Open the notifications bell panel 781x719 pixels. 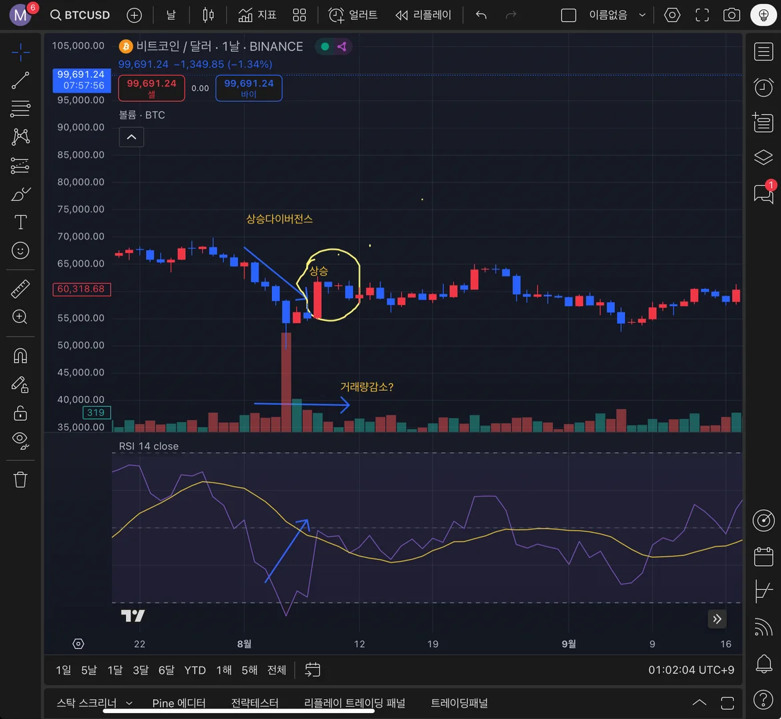(x=763, y=664)
